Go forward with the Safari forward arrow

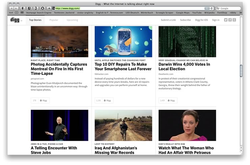pos(16,8)
